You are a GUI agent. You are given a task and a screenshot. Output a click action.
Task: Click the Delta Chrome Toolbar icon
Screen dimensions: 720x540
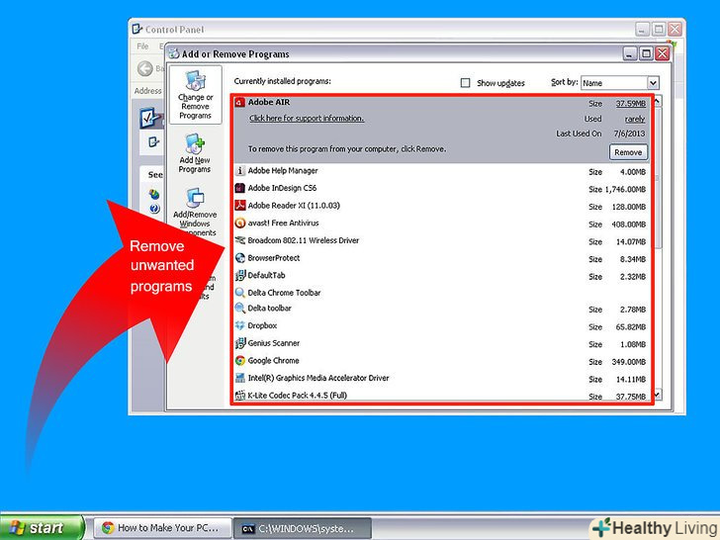[x=239, y=293]
